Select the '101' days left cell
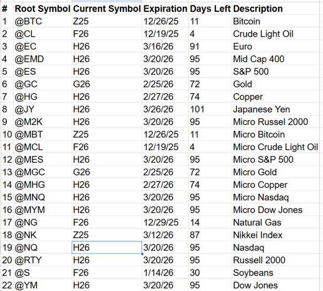 tap(210, 109)
